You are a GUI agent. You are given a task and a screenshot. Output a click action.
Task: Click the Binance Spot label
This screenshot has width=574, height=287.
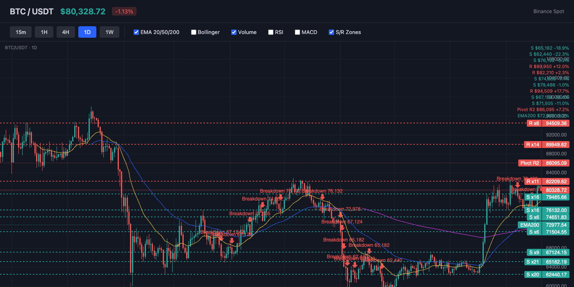(549, 11)
